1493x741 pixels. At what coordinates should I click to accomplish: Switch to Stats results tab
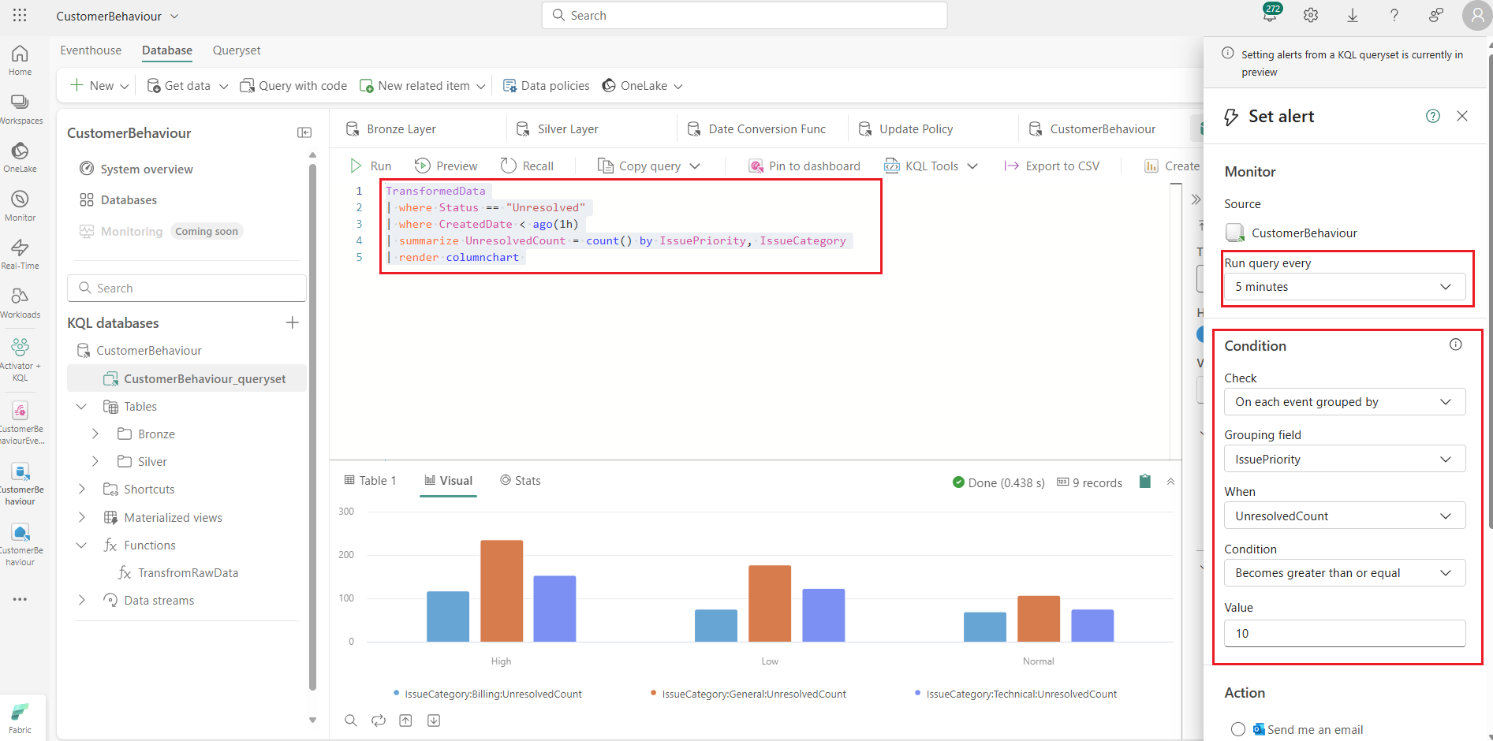tap(521, 481)
